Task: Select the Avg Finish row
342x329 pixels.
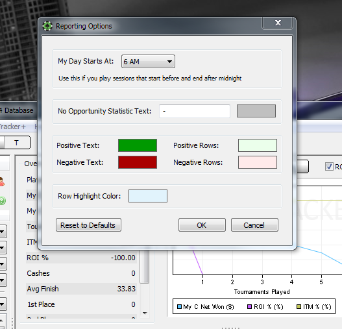Action: [81, 289]
